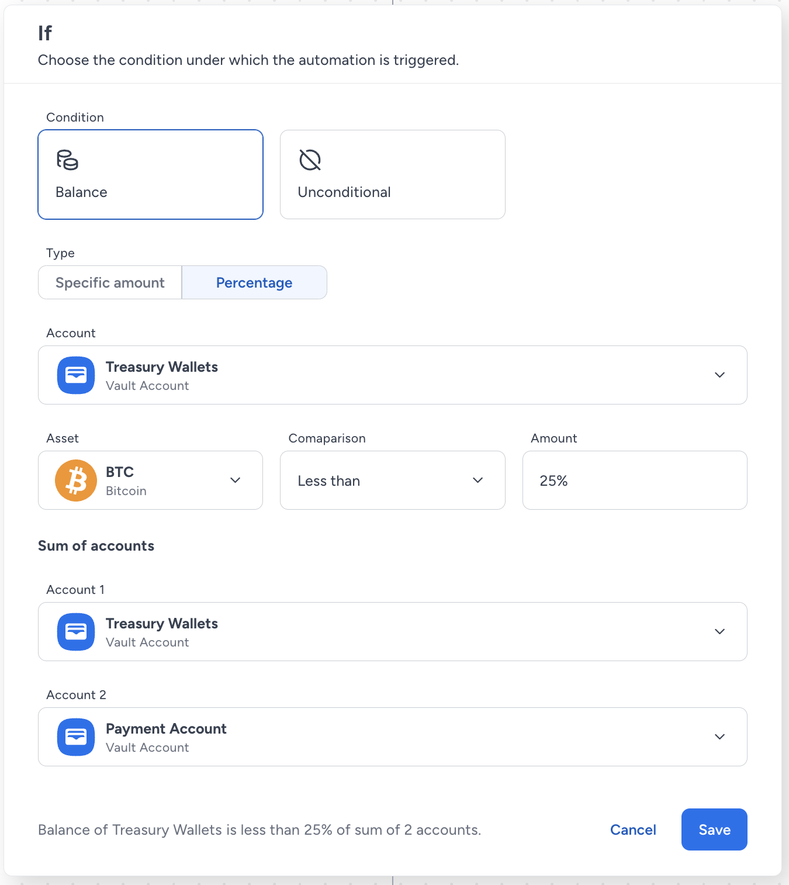This screenshot has width=789, height=885.
Task: Switch type to Specific amount
Action: click(110, 283)
